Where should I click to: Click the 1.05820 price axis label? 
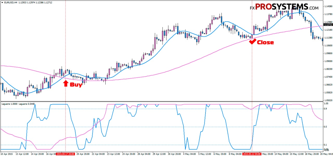pos(329,93)
